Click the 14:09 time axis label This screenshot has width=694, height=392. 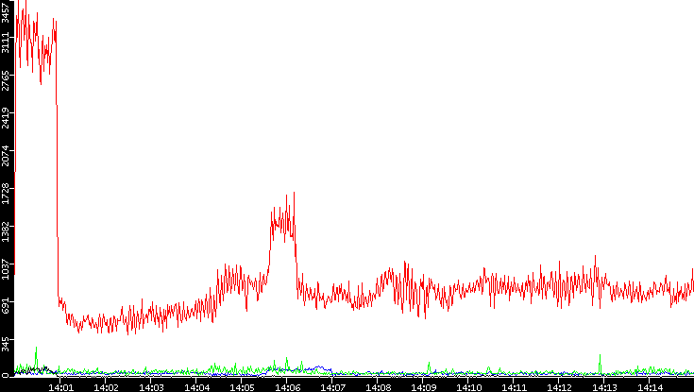pos(422,386)
